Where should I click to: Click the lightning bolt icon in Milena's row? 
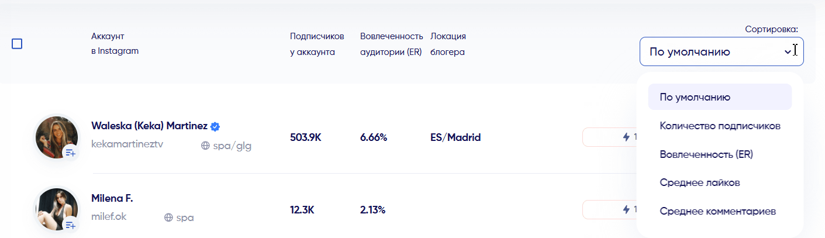pos(626,209)
